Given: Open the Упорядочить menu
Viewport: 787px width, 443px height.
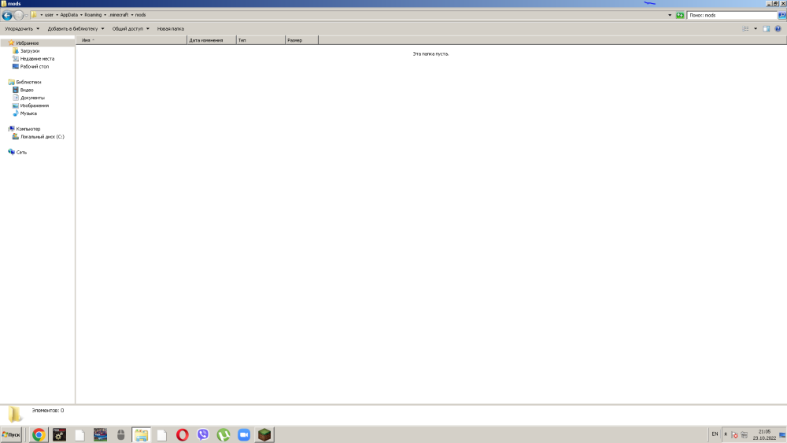Looking at the screenshot, I should click(22, 28).
